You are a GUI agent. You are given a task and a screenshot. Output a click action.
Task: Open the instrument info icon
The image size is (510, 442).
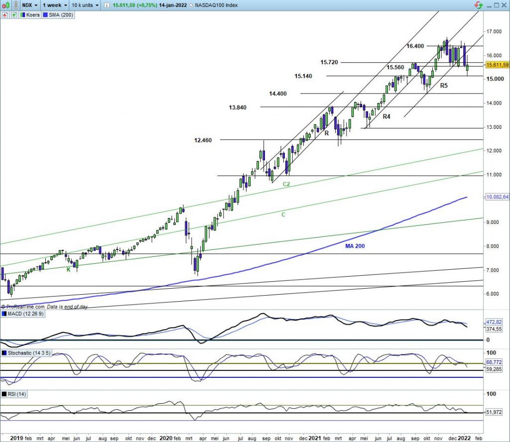pos(106,5)
